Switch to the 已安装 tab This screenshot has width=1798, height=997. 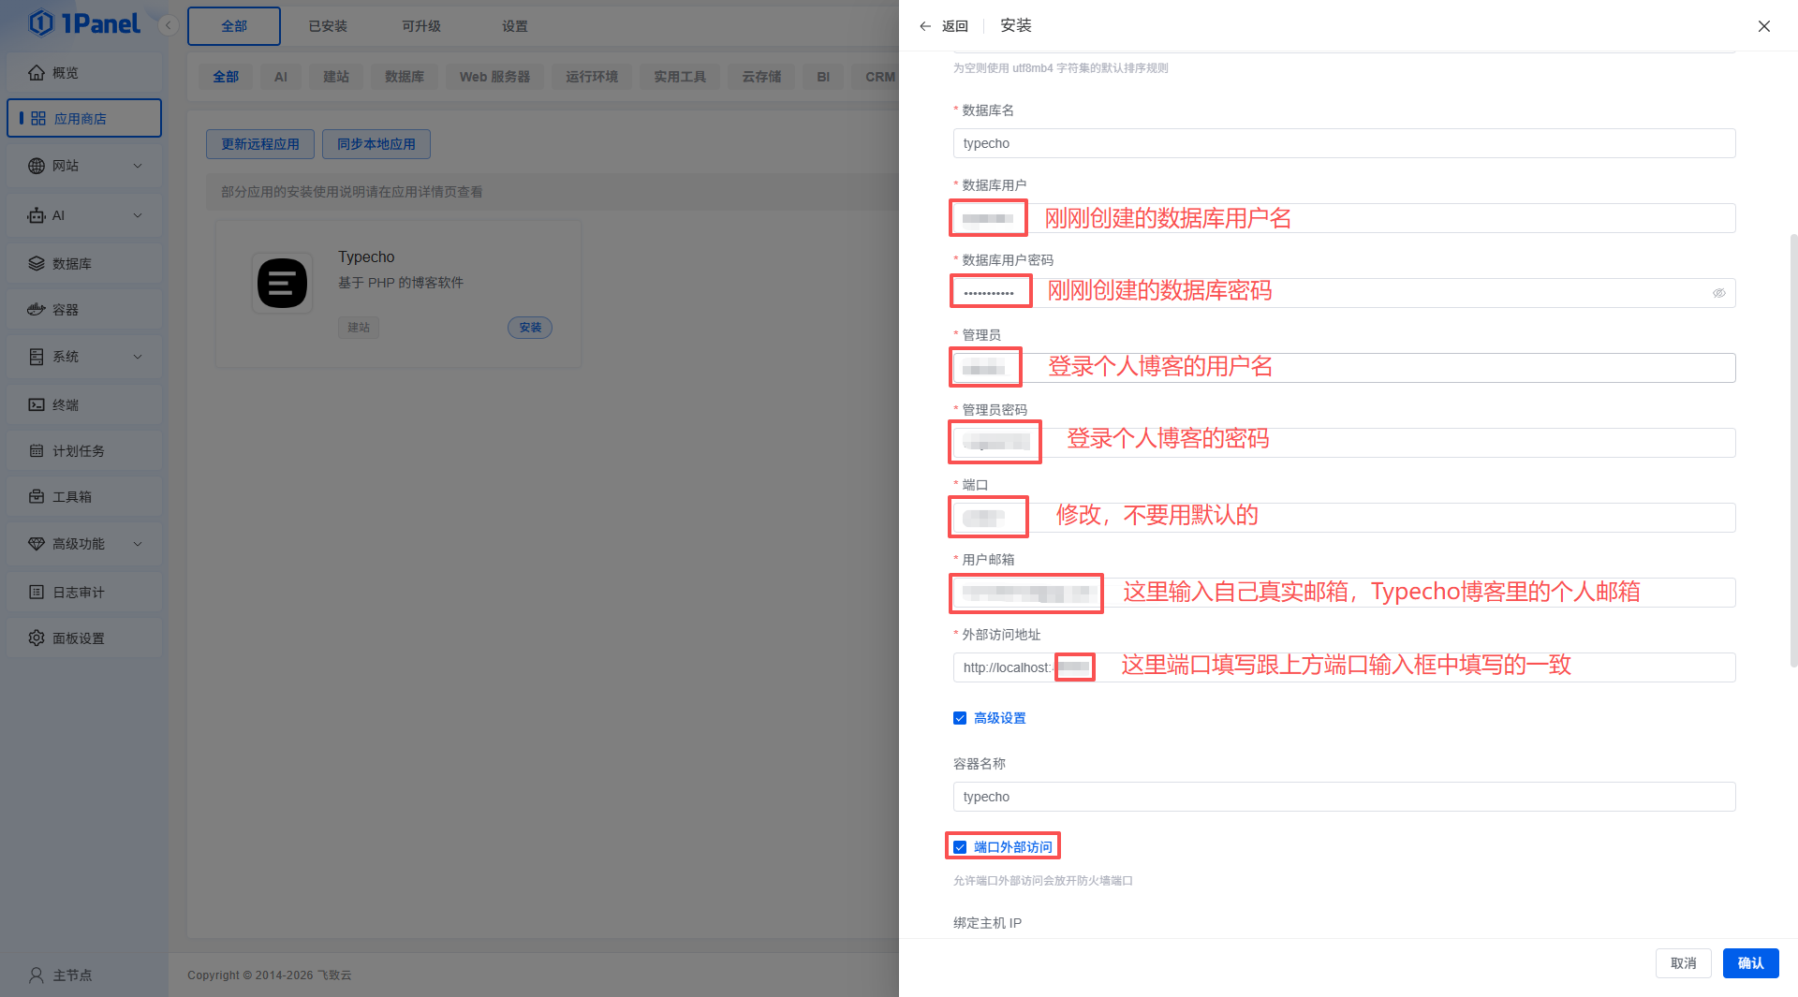pyautogui.click(x=328, y=26)
